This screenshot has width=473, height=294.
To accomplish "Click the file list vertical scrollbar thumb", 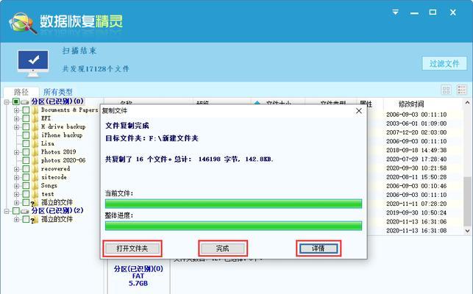I will (x=467, y=201).
